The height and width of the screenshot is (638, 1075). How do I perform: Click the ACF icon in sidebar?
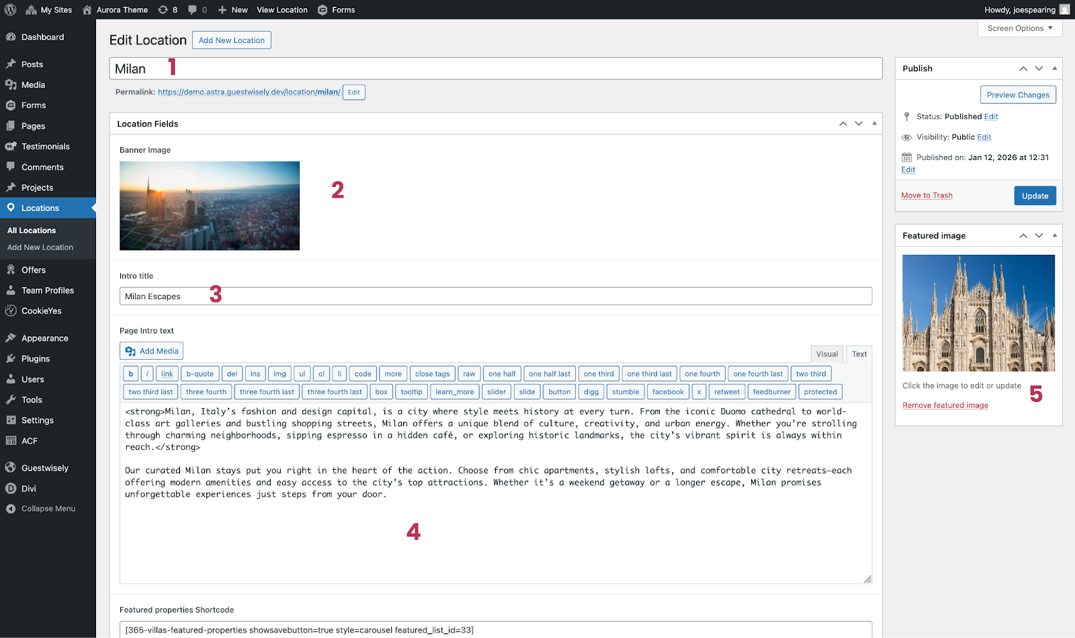[x=11, y=440]
